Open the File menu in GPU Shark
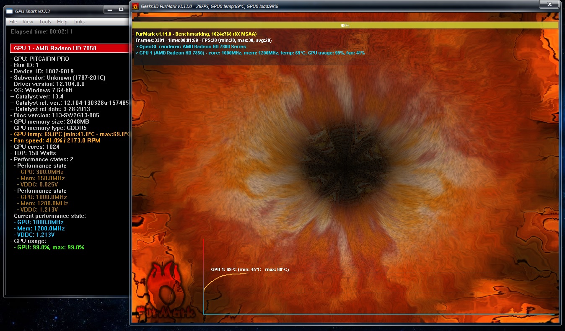Viewport: 565px width, 331px height. pos(13,22)
